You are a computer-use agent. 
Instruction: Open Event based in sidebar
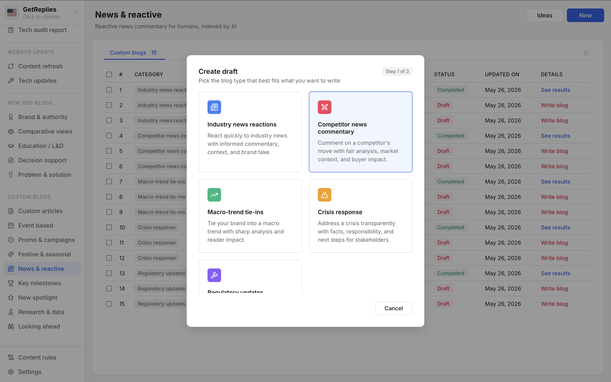[x=42, y=225]
